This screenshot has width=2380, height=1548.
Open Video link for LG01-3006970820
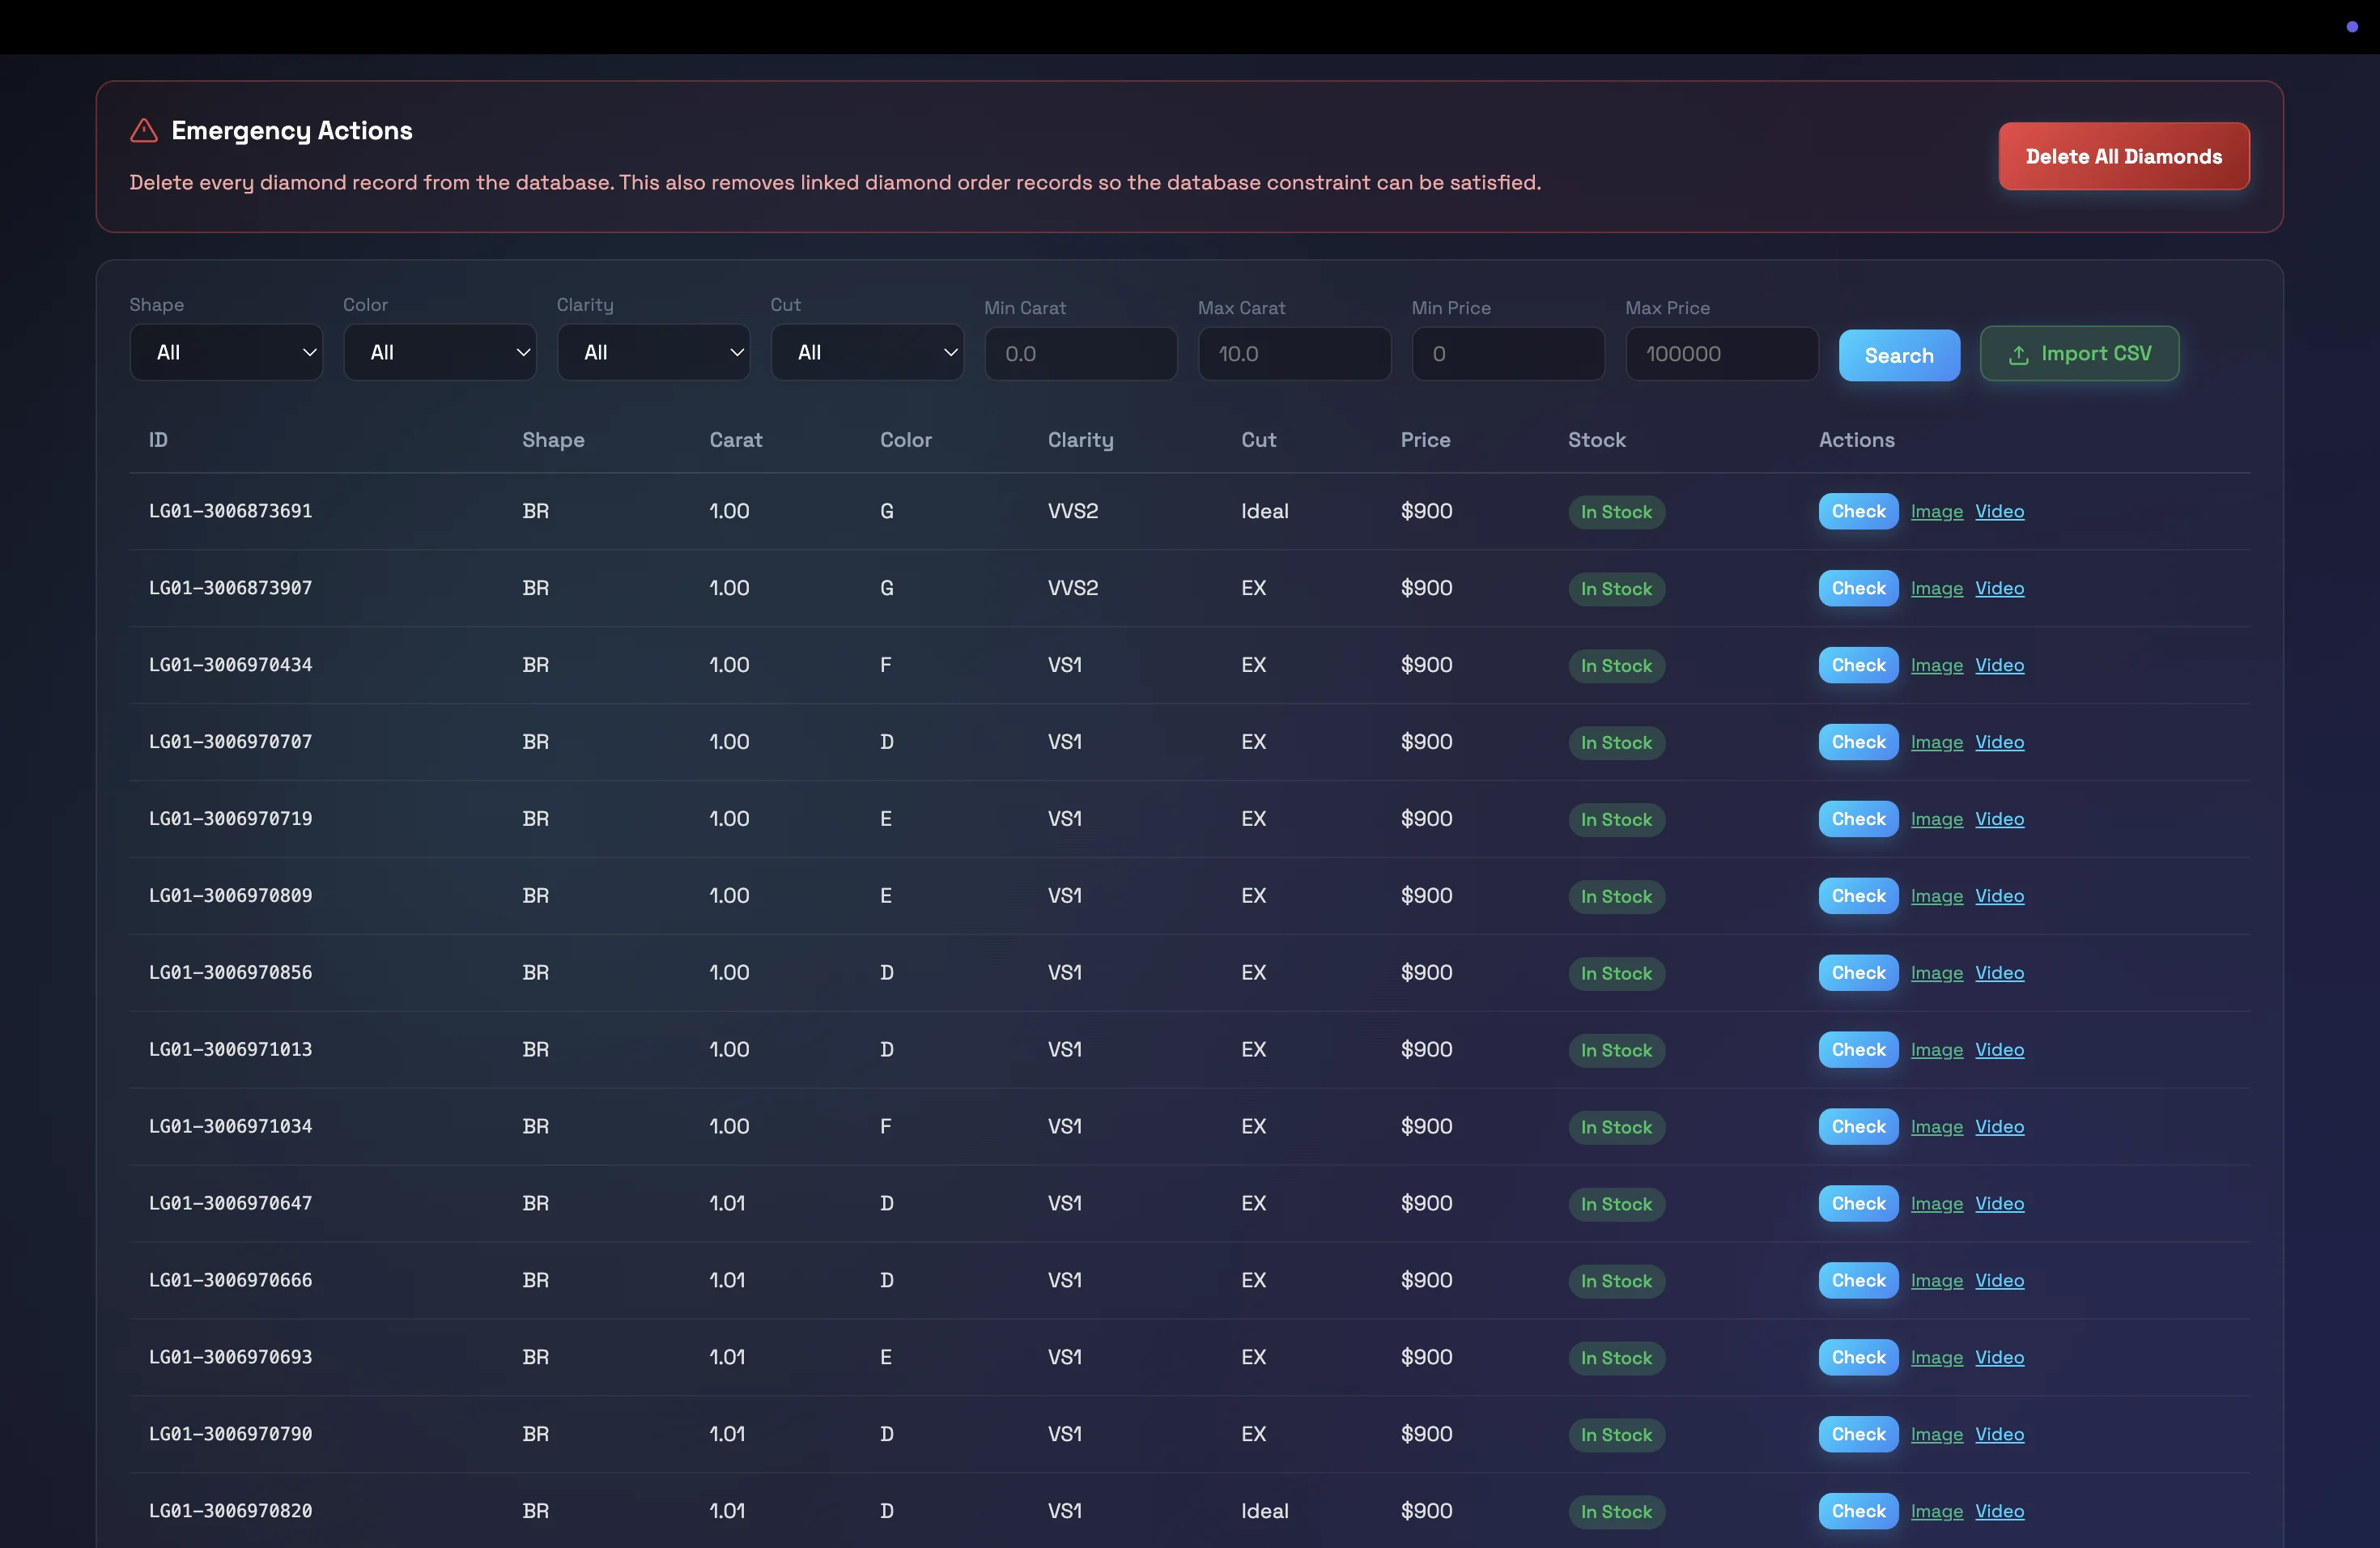(1999, 1512)
